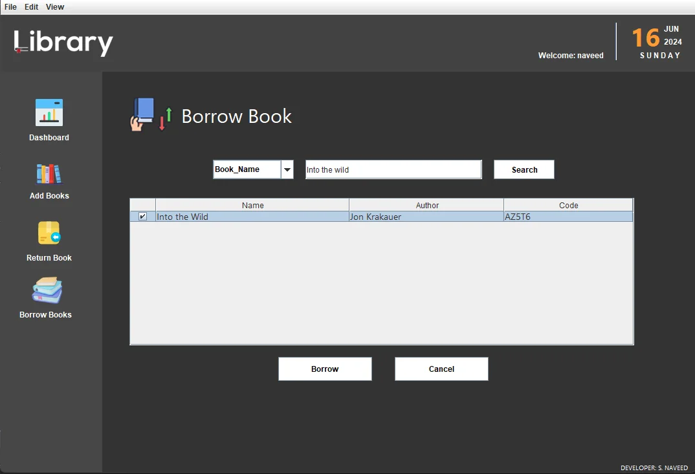Click the Library logo
The width and height of the screenshot is (695, 474).
pyautogui.click(x=63, y=43)
